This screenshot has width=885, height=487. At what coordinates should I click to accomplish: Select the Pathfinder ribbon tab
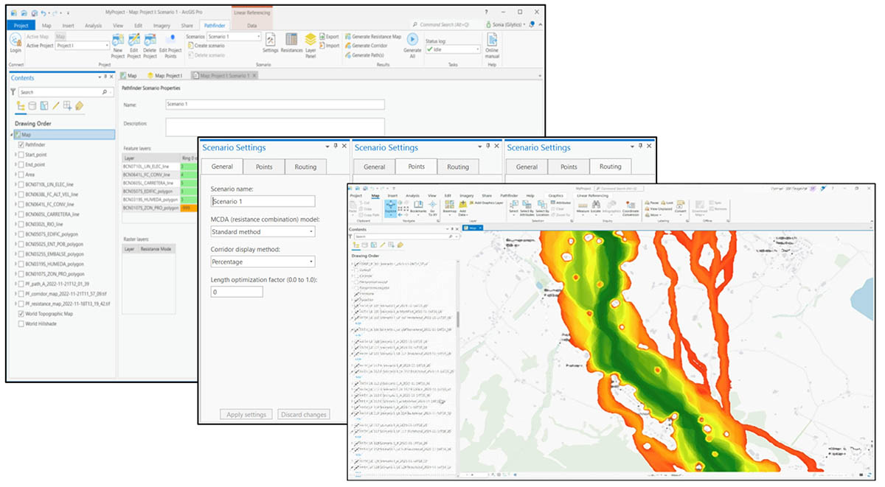pos(215,26)
